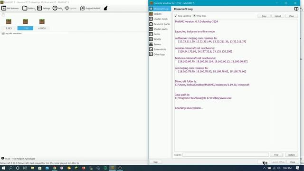This screenshot has width=304, height=171.
Task: Open the Servers page
Action: coord(160,44)
